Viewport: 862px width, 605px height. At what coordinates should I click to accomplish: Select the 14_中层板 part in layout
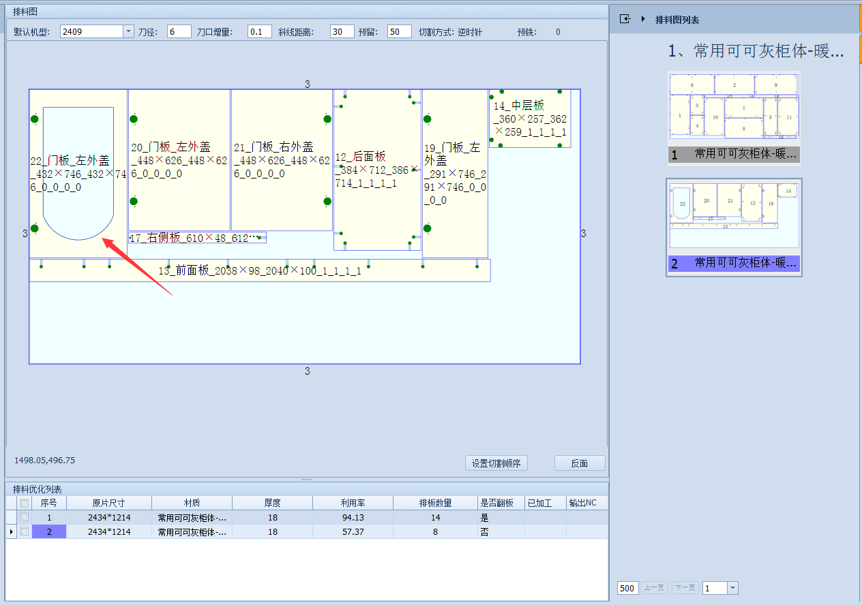(x=530, y=118)
